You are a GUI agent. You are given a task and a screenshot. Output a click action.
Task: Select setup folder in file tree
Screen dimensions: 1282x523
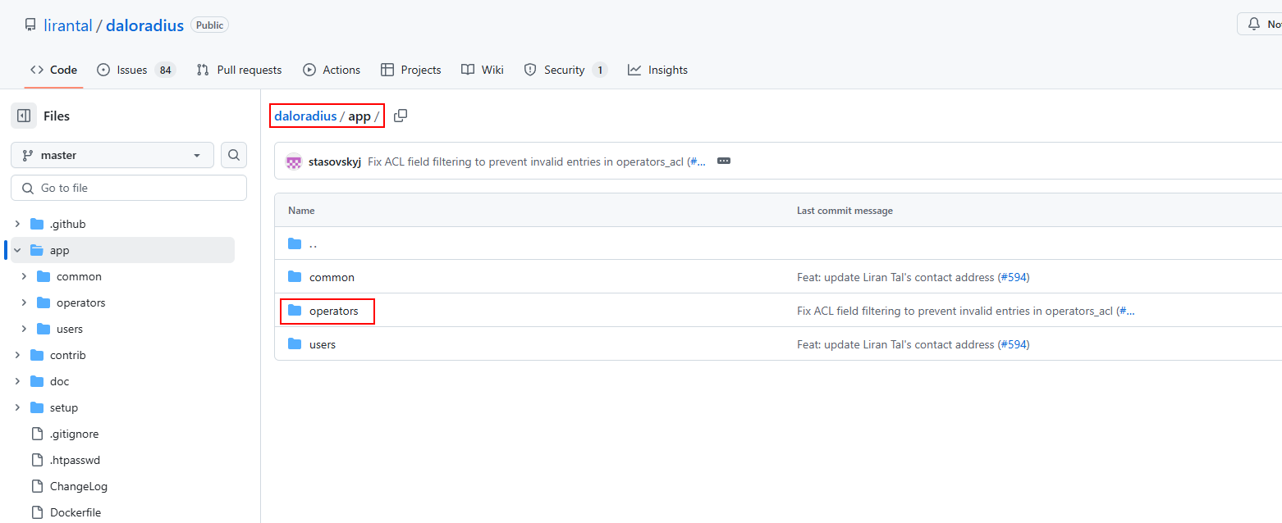pos(64,407)
